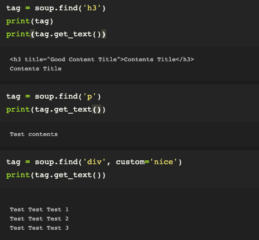Select output line 'Test Test Test 1'

pyautogui.click(x=39, y=210)
